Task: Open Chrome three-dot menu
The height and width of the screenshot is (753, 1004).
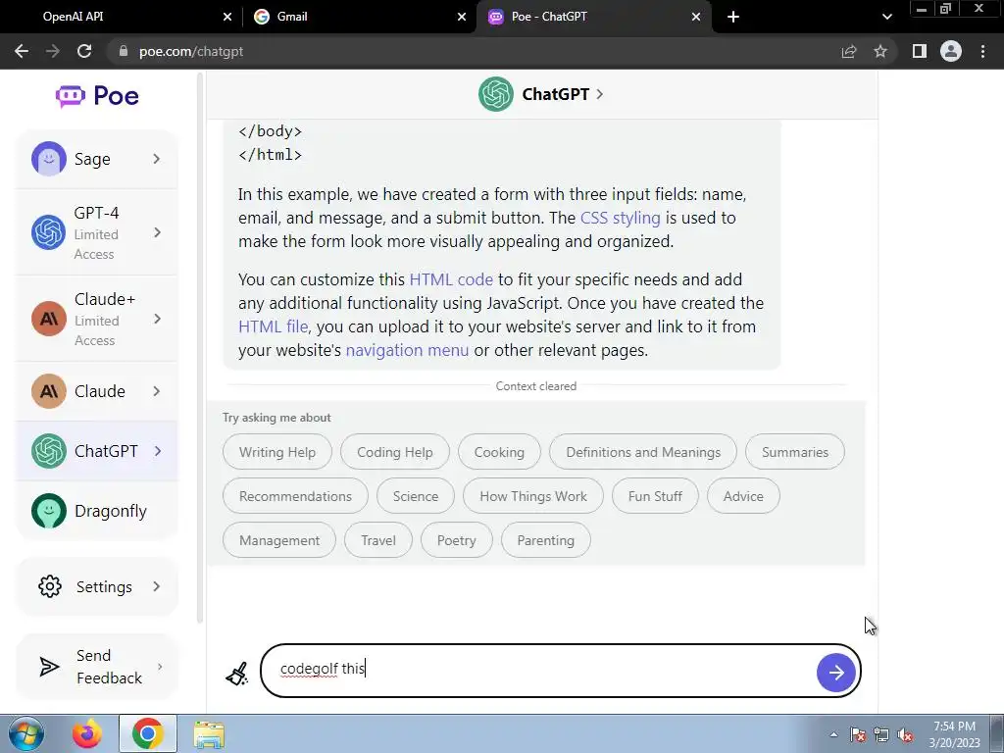Action: pos(982,51)
